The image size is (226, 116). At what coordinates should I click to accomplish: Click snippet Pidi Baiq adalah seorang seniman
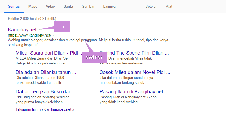[x=43, y=99]
